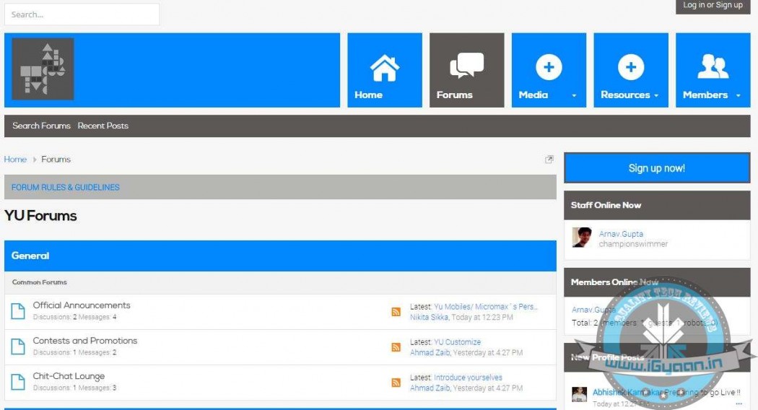Click the RSS feed icon for Official Announcements

(x=396, y=312)
